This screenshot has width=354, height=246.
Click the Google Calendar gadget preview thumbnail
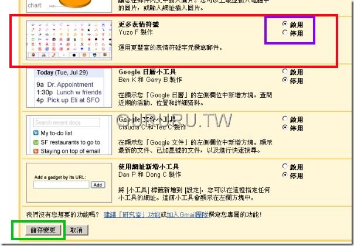(69, 88)
